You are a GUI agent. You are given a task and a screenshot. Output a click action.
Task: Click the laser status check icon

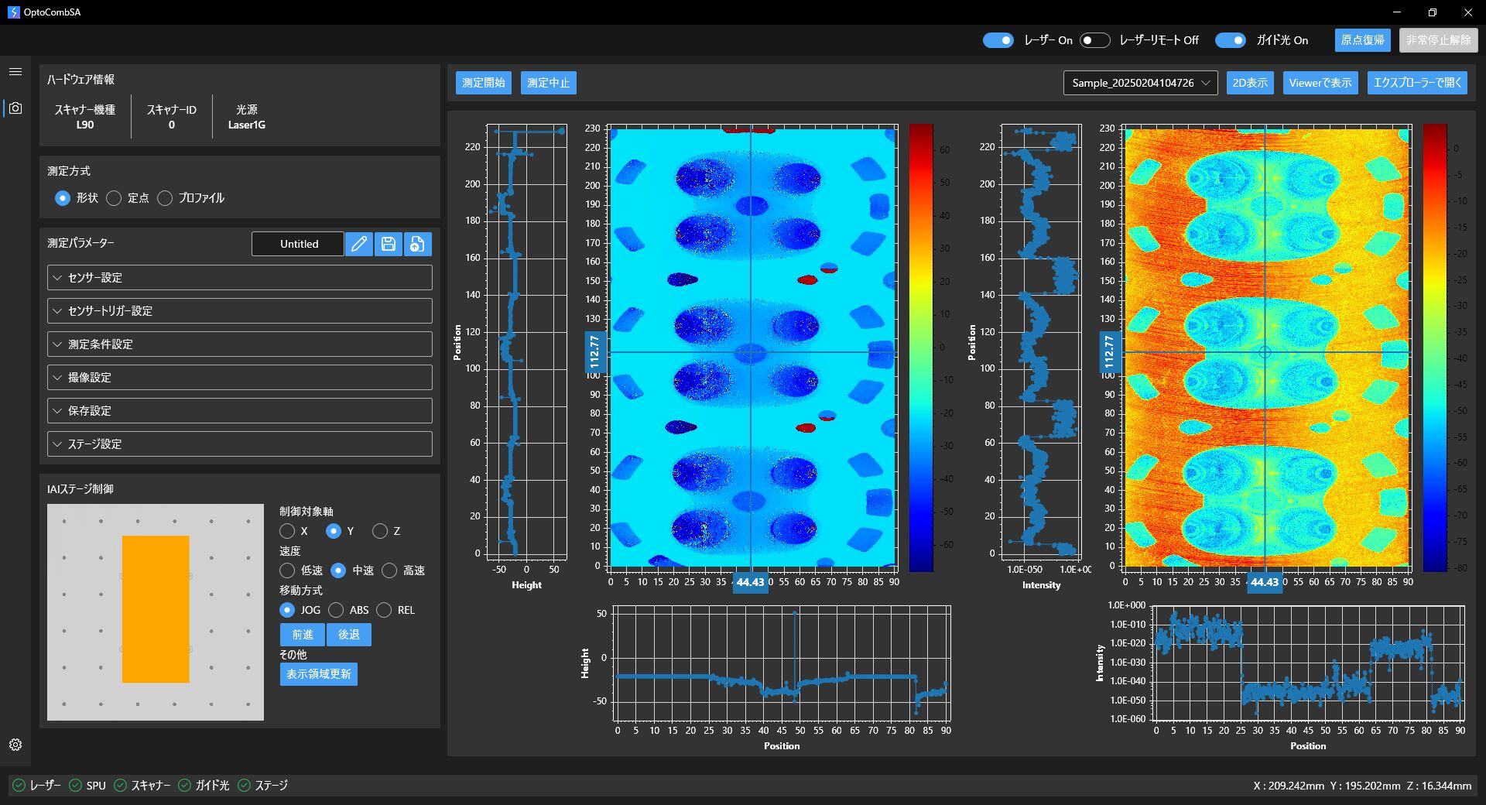click(19, 786)
